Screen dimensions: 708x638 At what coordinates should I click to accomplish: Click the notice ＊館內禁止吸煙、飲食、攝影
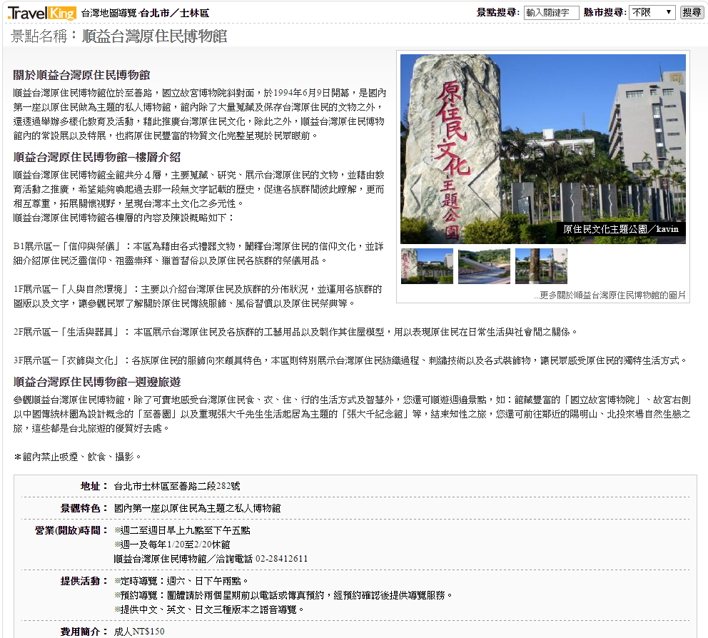77,457
